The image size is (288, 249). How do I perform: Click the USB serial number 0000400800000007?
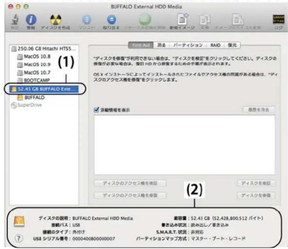tap(94, 239)
